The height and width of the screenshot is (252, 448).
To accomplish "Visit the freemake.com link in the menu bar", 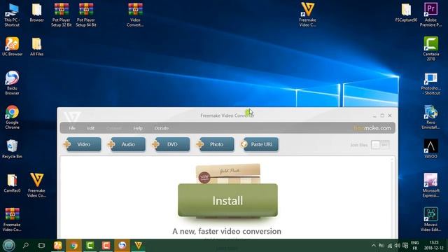I will point(372,128).
